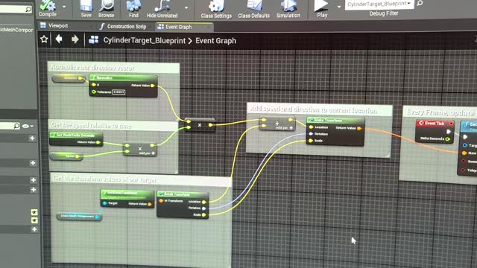Click the plus button in the first My Blueprint section

32,138
